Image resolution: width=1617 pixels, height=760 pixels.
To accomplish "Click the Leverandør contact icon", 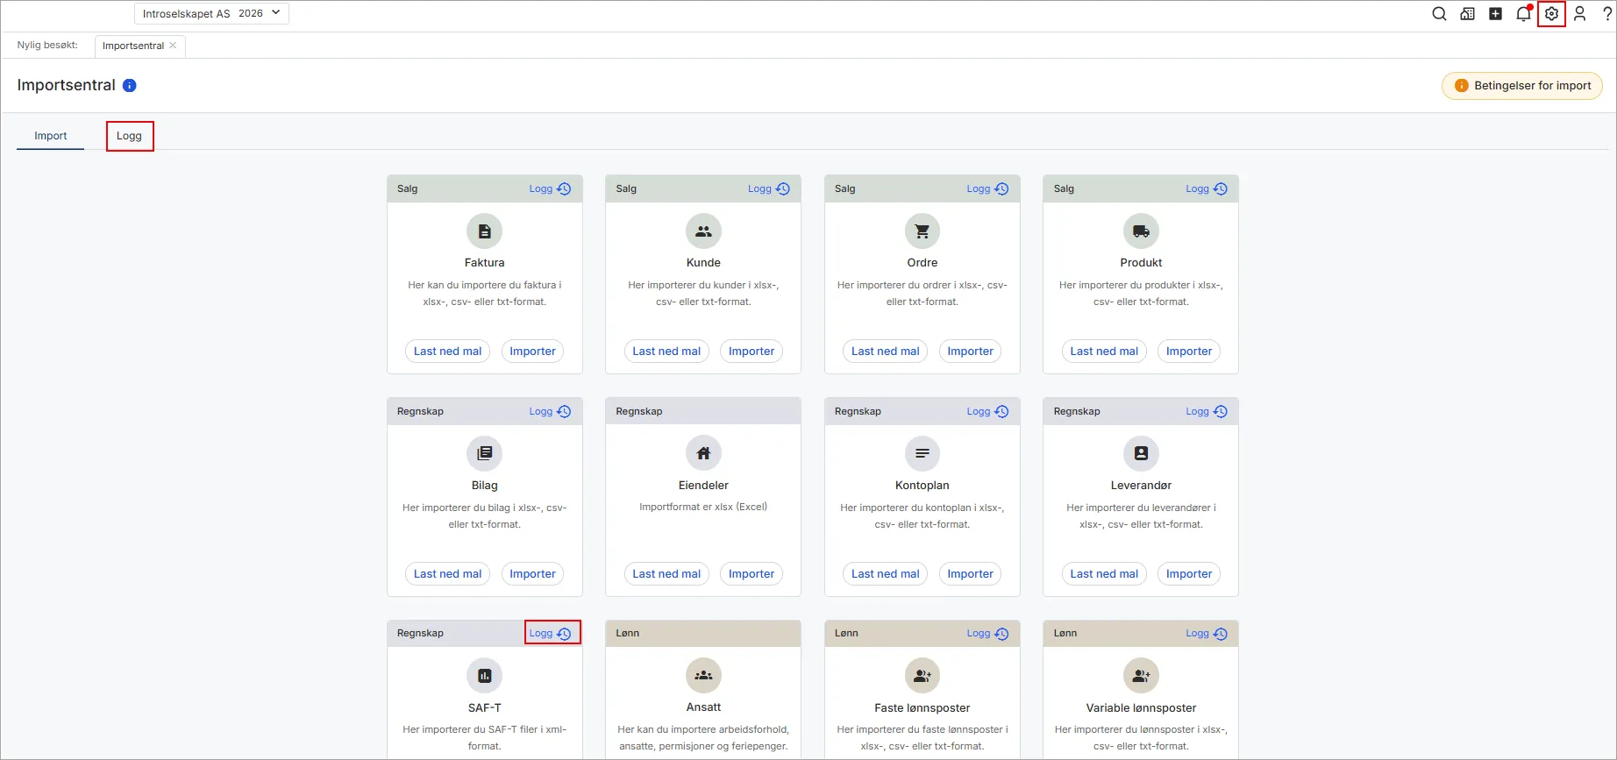I will [1141, 453].
